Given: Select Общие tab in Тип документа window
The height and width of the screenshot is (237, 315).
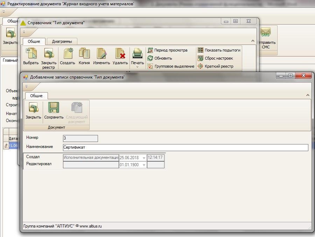Looking at the screenshot, I should click(34, 41).
